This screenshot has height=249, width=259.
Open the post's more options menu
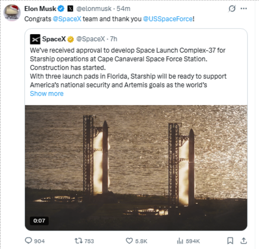pos(244,9)
